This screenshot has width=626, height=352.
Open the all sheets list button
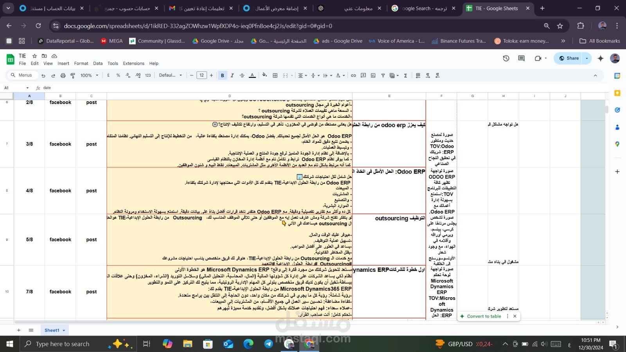pos(31,330)
